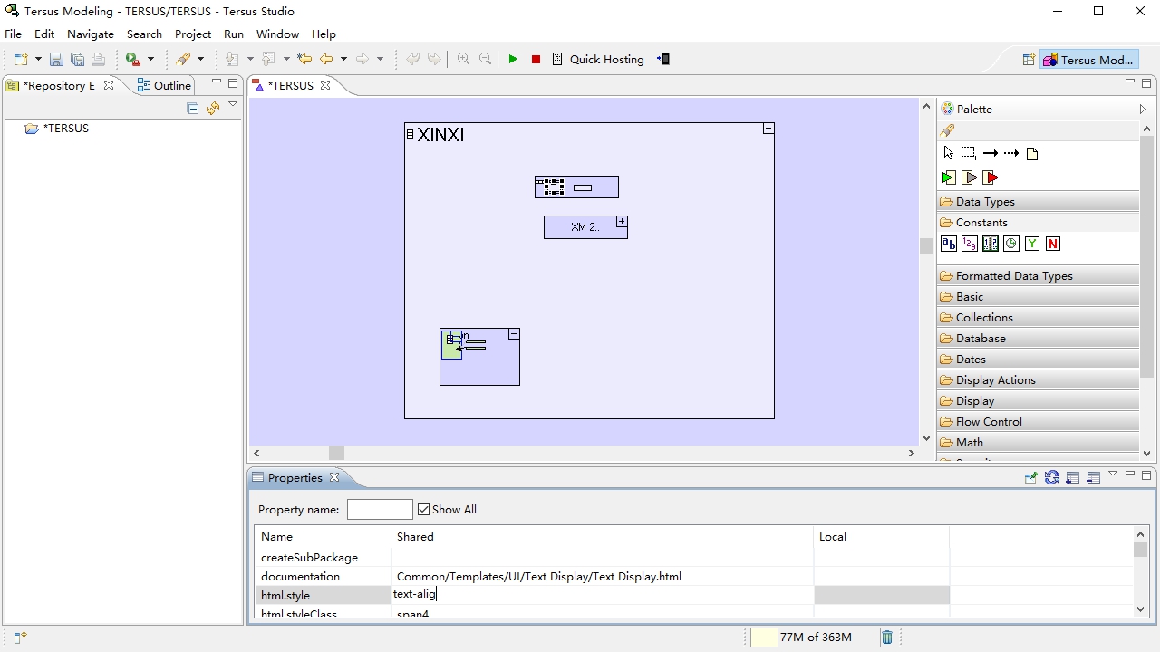
Task: Choose the Text constant 'ab' icon
Action: pos(949,244)
